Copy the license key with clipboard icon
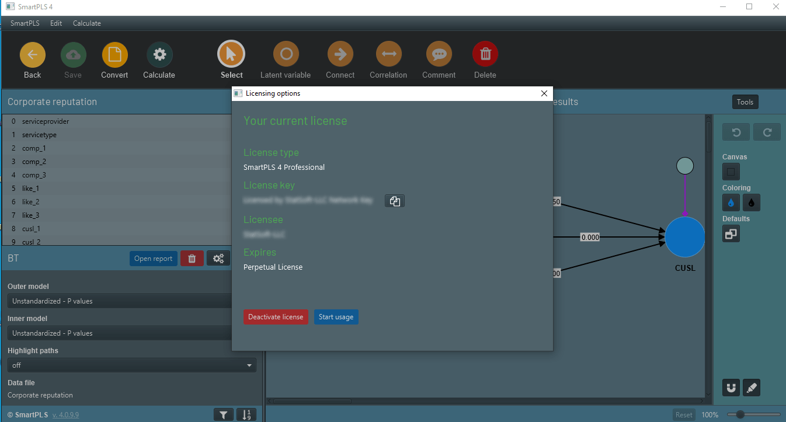Image resolution: width=786 pixels, height=422 pixels. tap(395, 201)
